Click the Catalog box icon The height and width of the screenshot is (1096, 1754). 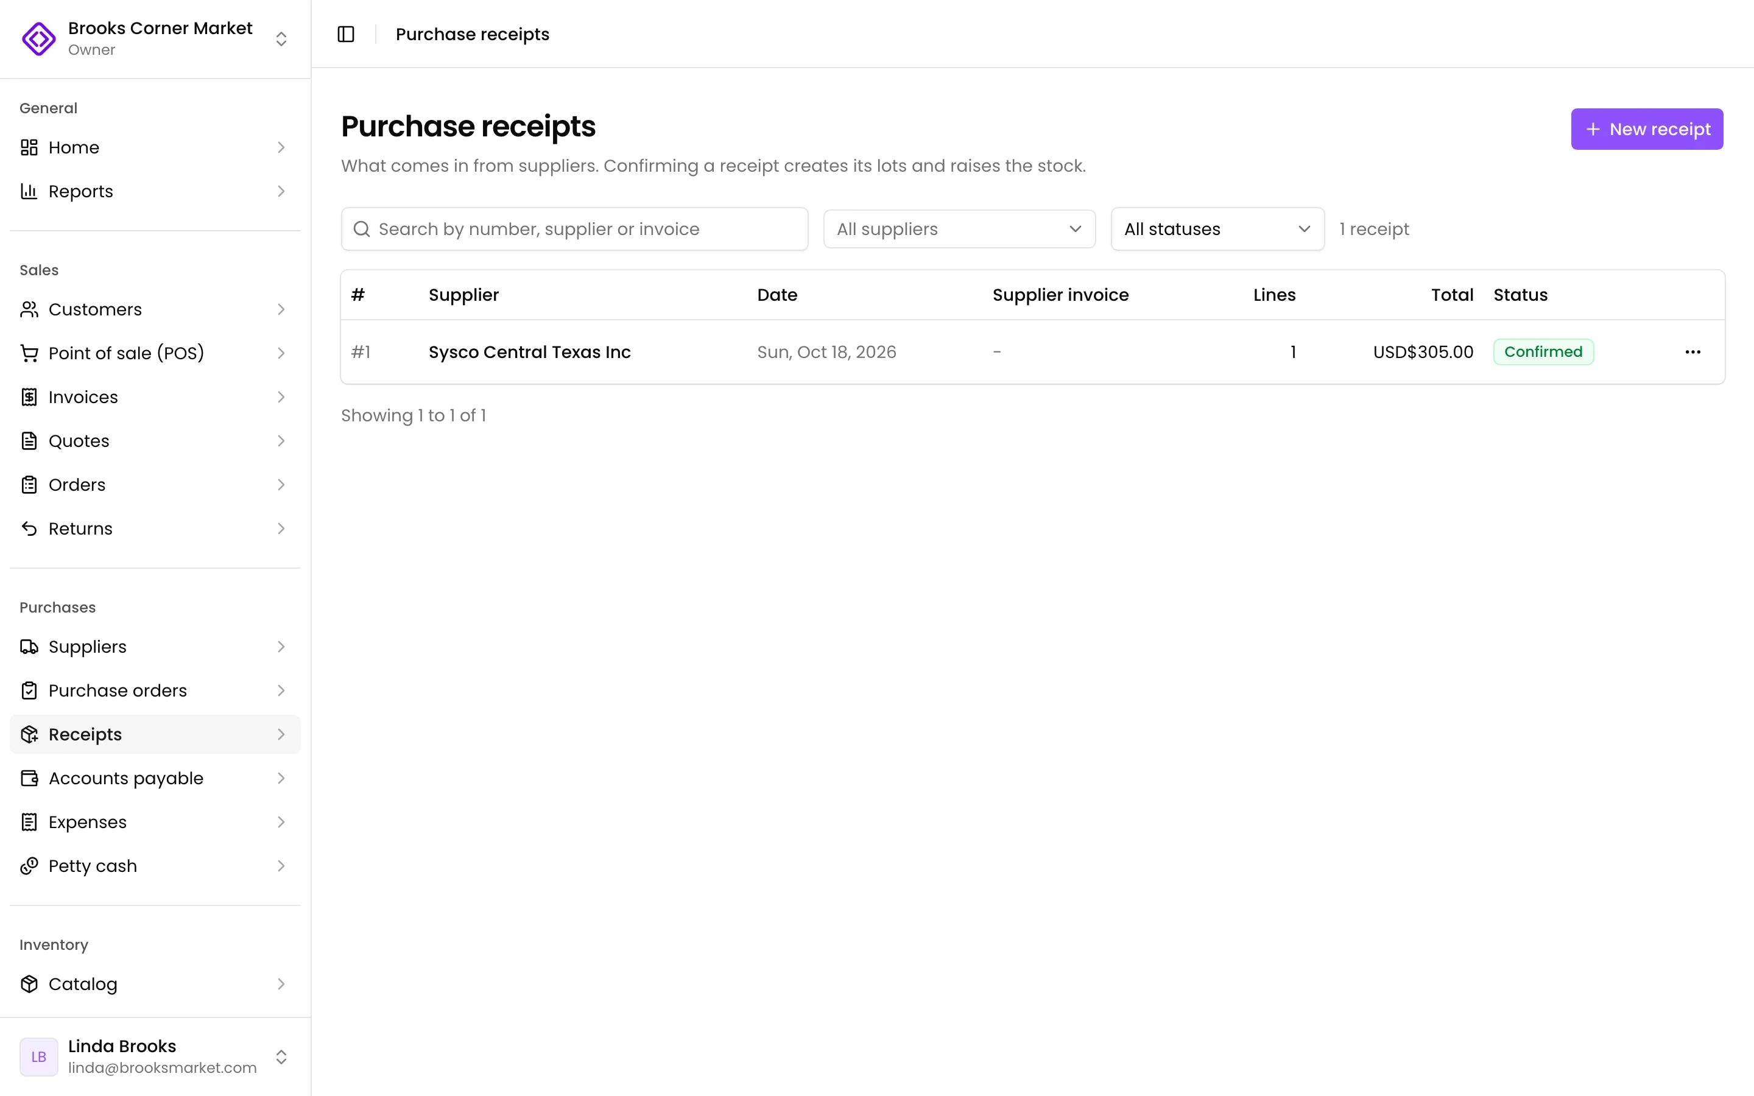pyautogui.click(x=29, y=985)
